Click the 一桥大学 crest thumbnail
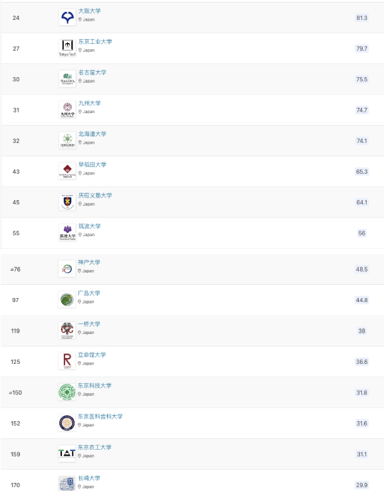Viewport: 384px width, 491px height. pos(67,331)
